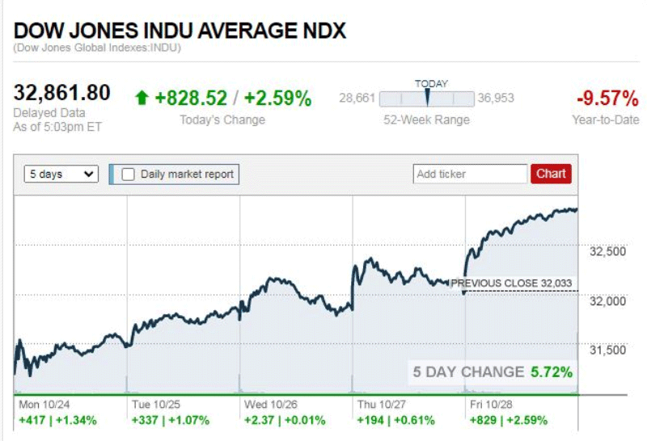This screenshot has height=441, width=647.
Task: Click the Dow Jones Global Indexes:INDU subtitle
Action: [97, 48]
